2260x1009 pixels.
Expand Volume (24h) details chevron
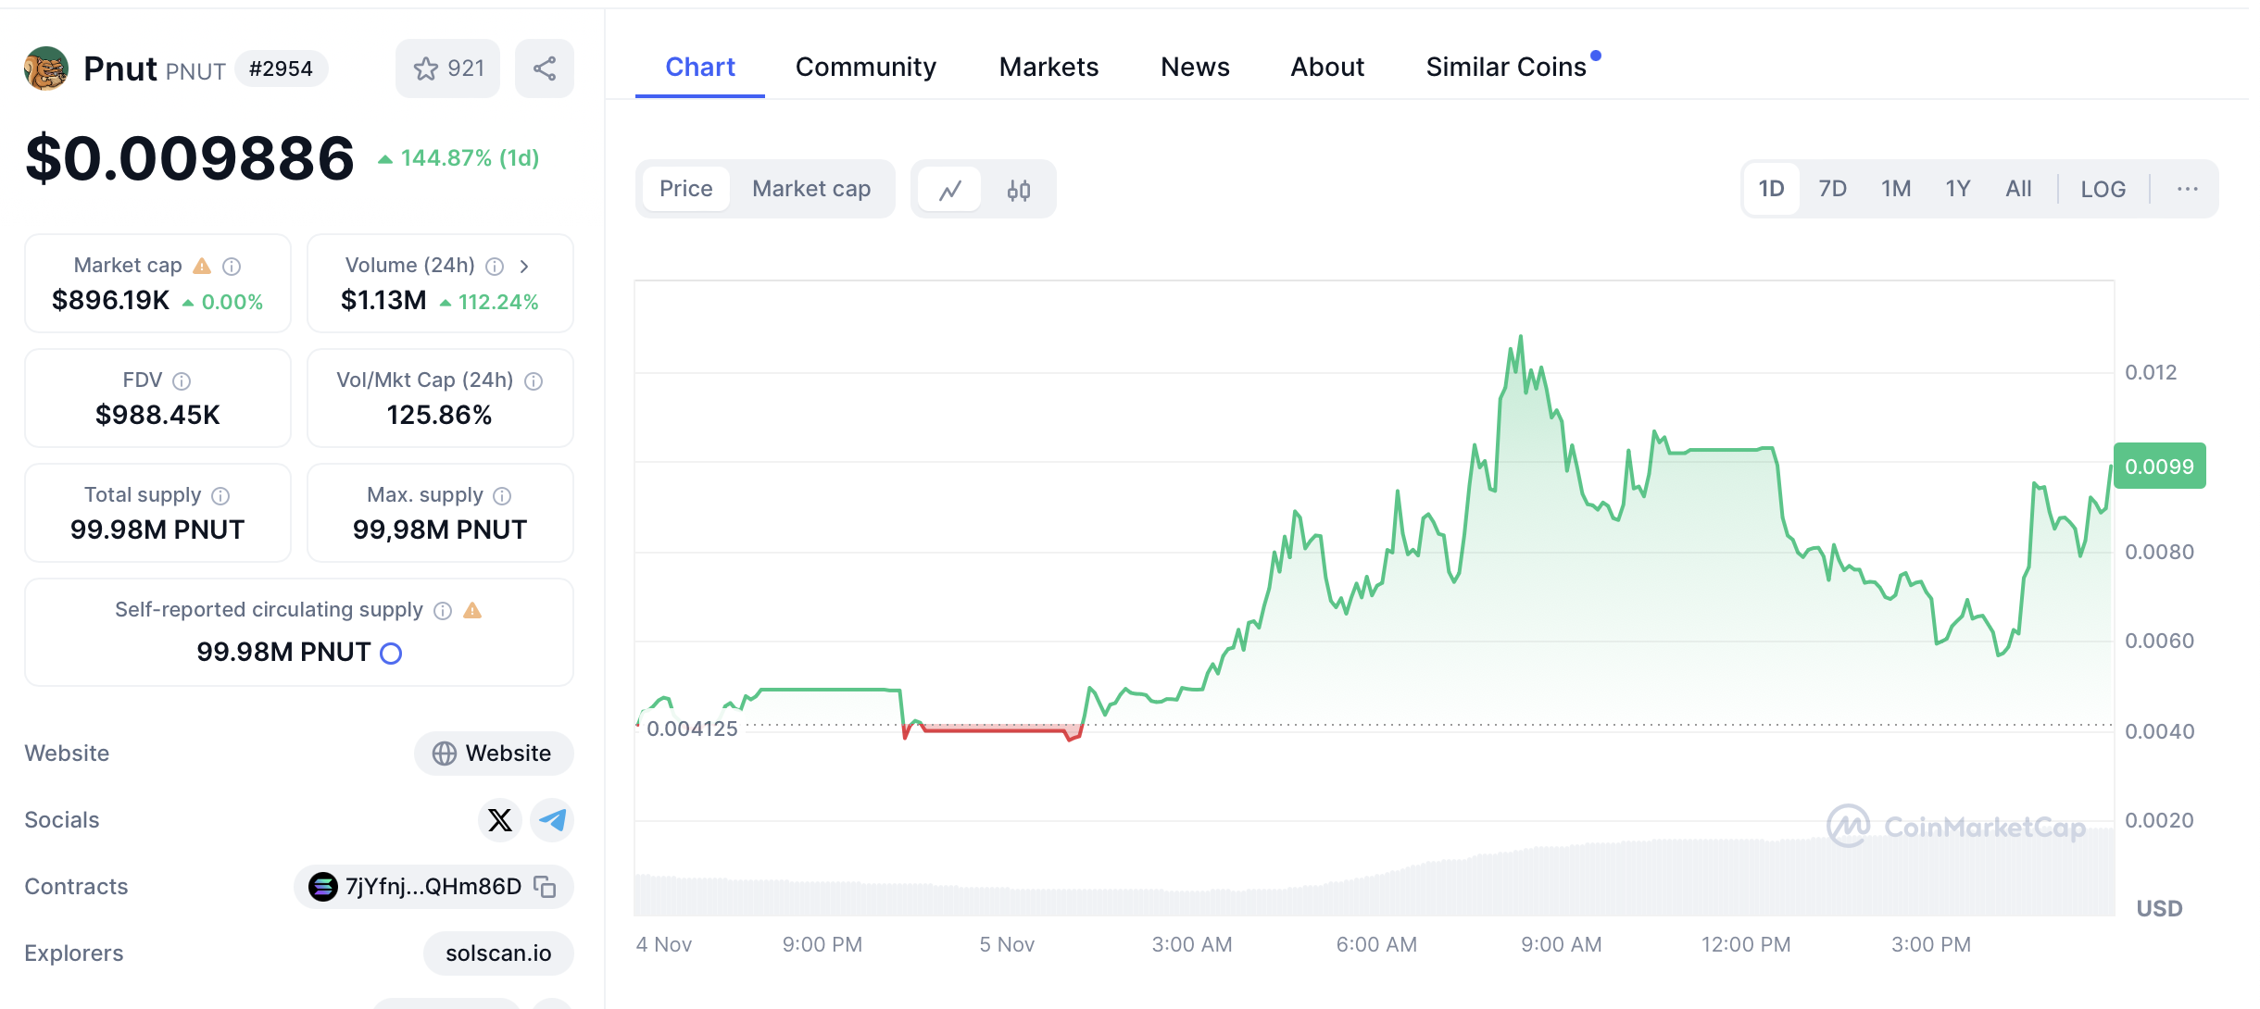tap(524, 267)
